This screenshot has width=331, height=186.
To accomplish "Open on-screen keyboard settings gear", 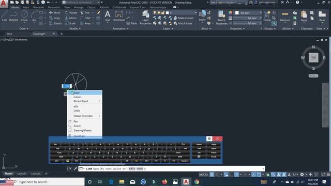I will [209, 138].
